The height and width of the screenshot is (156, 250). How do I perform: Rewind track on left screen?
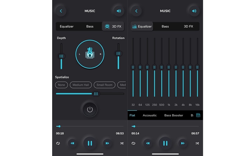(x=72, y=143)
